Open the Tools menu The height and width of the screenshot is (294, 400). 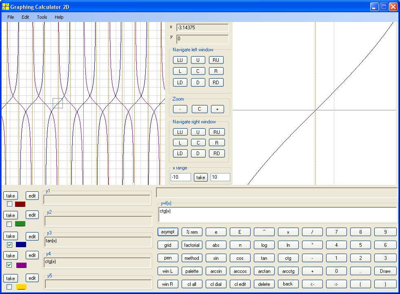[42, 17]
